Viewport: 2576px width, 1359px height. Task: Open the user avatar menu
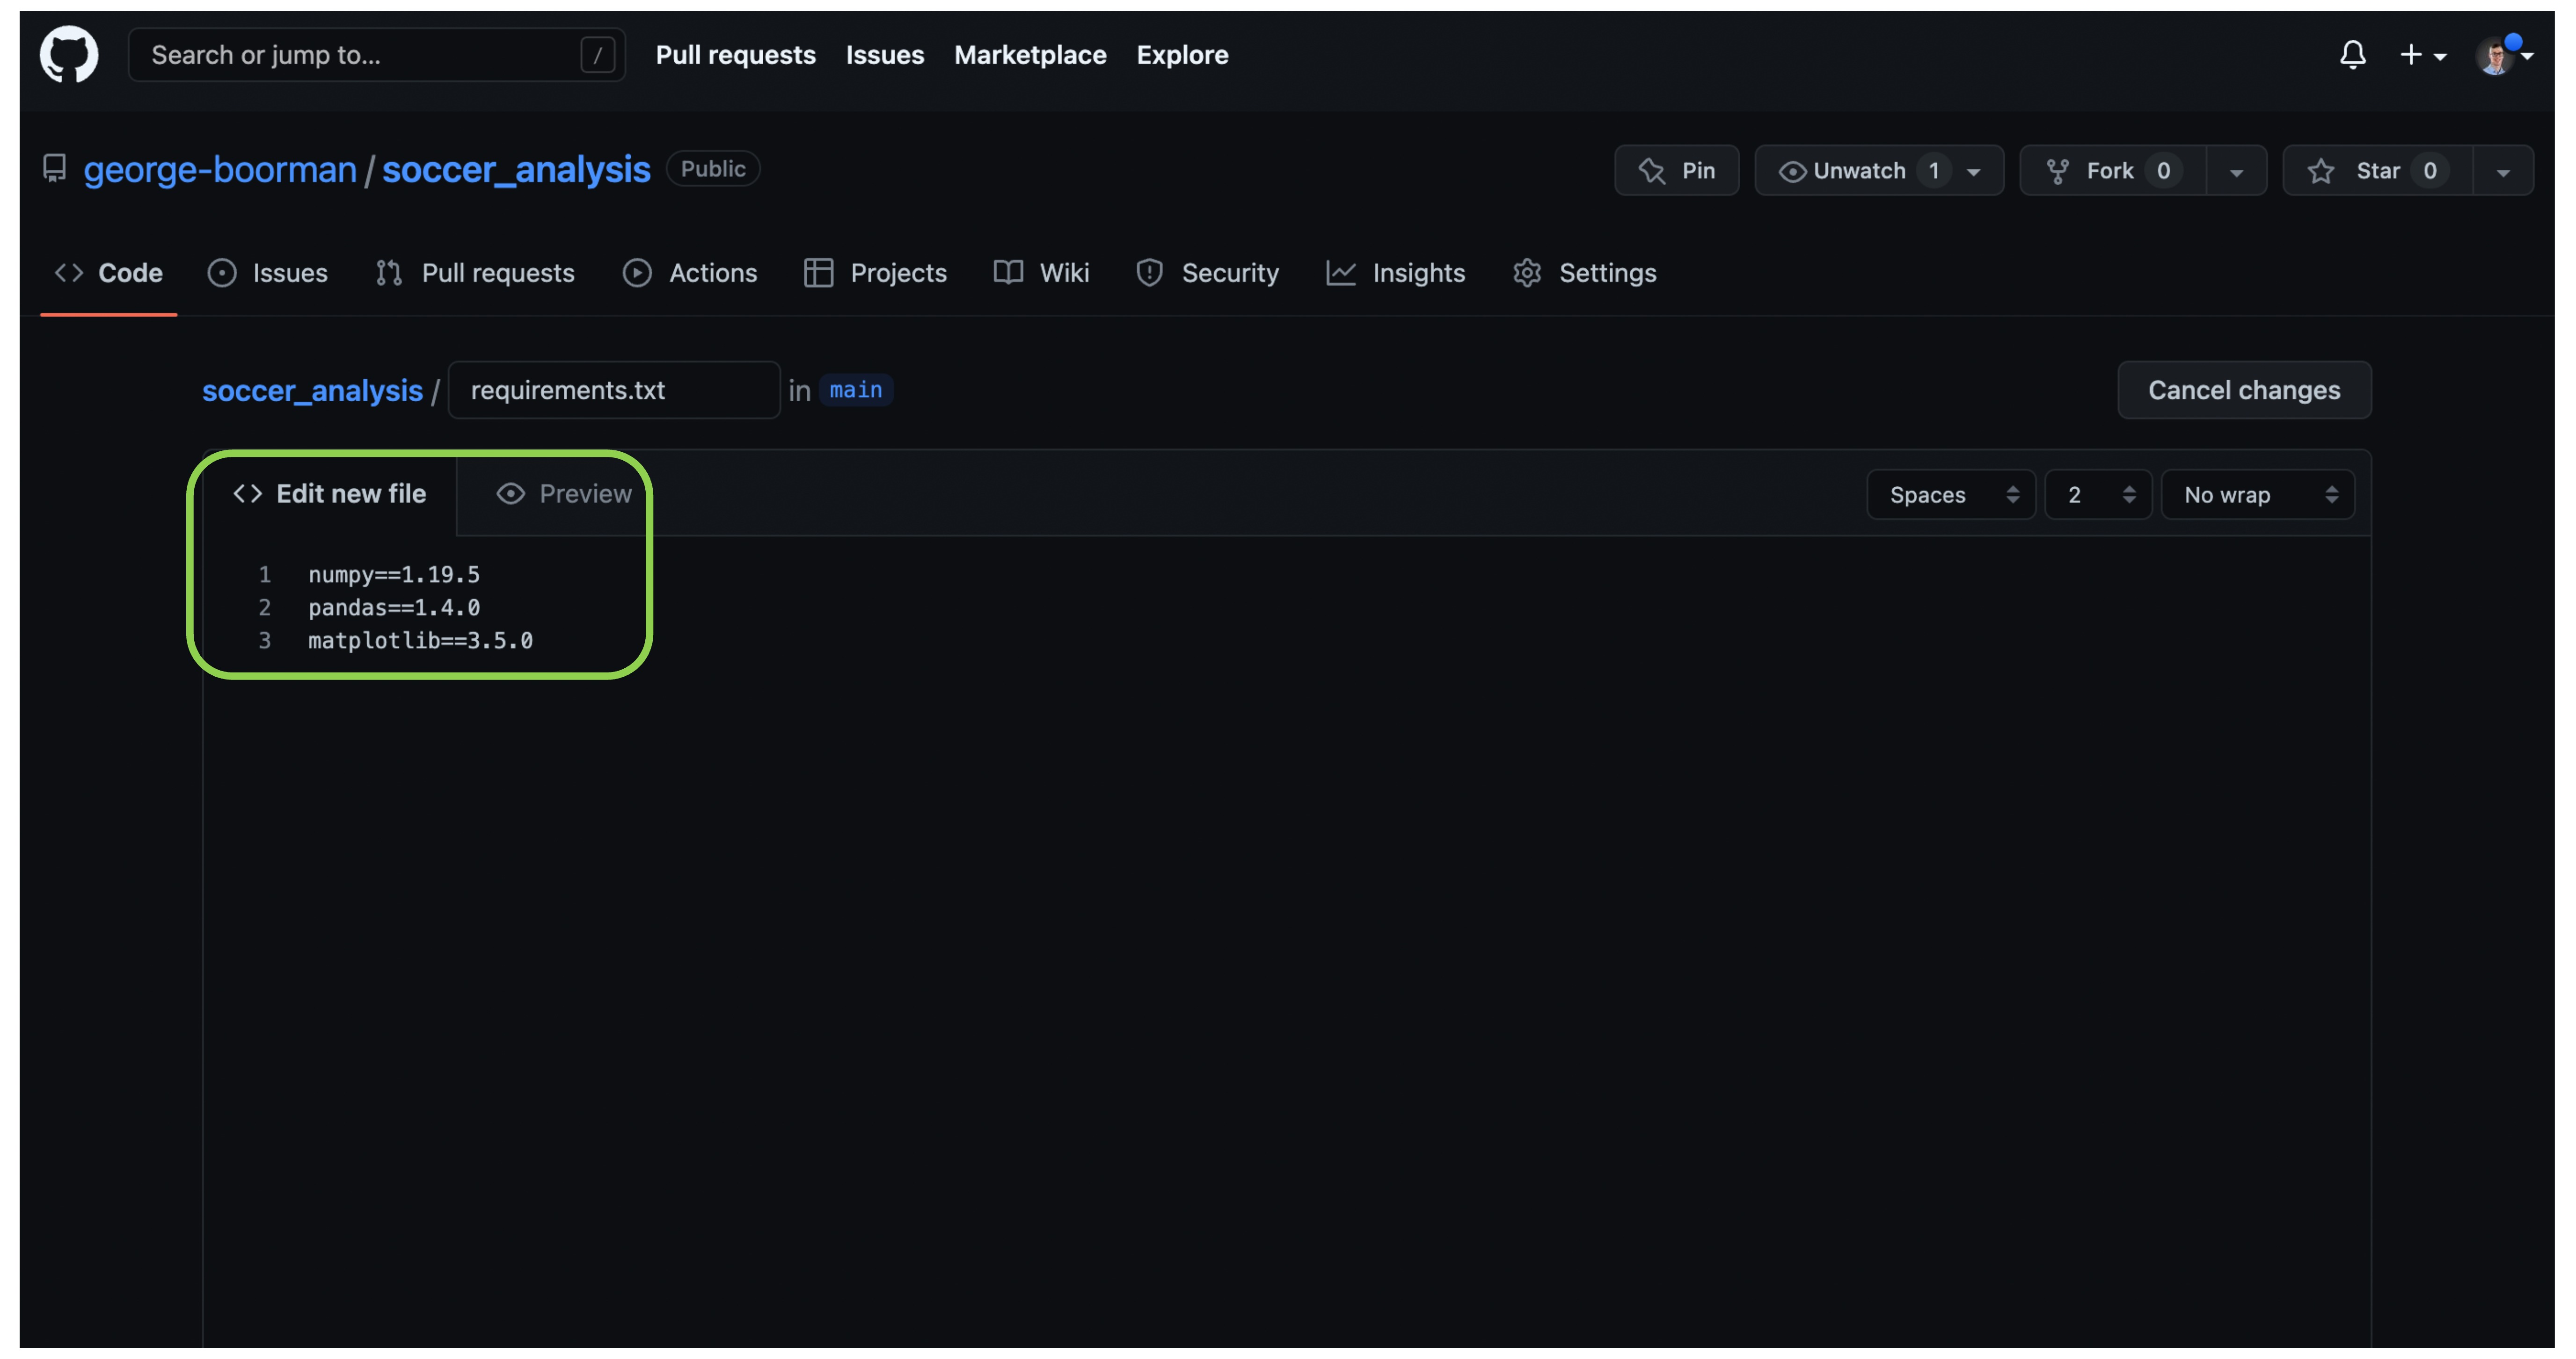click(x=2503, y=55)
